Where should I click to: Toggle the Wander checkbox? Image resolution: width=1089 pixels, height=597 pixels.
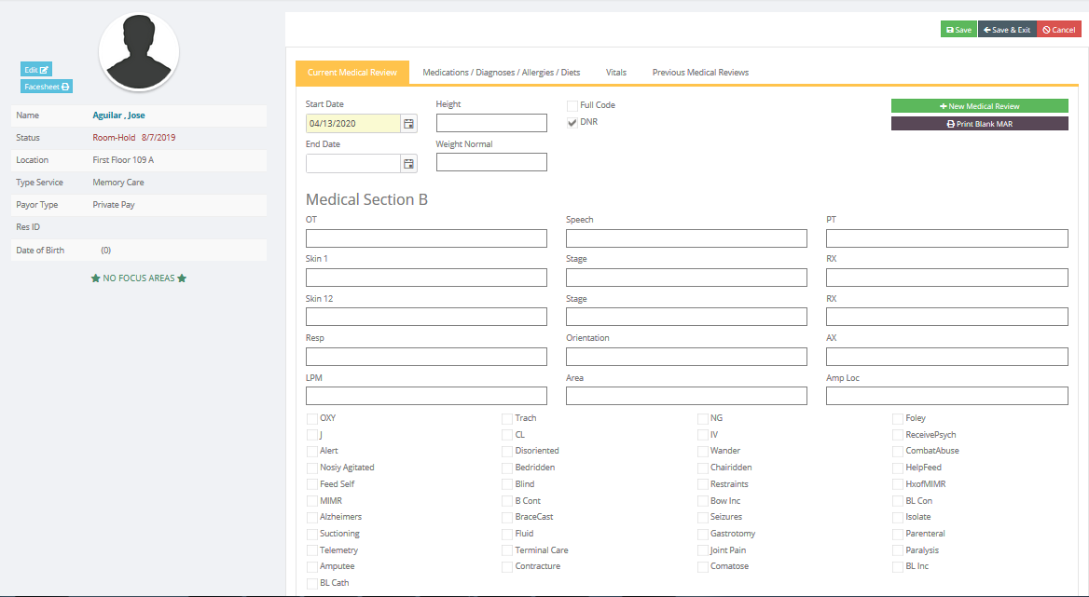point(703,452)
